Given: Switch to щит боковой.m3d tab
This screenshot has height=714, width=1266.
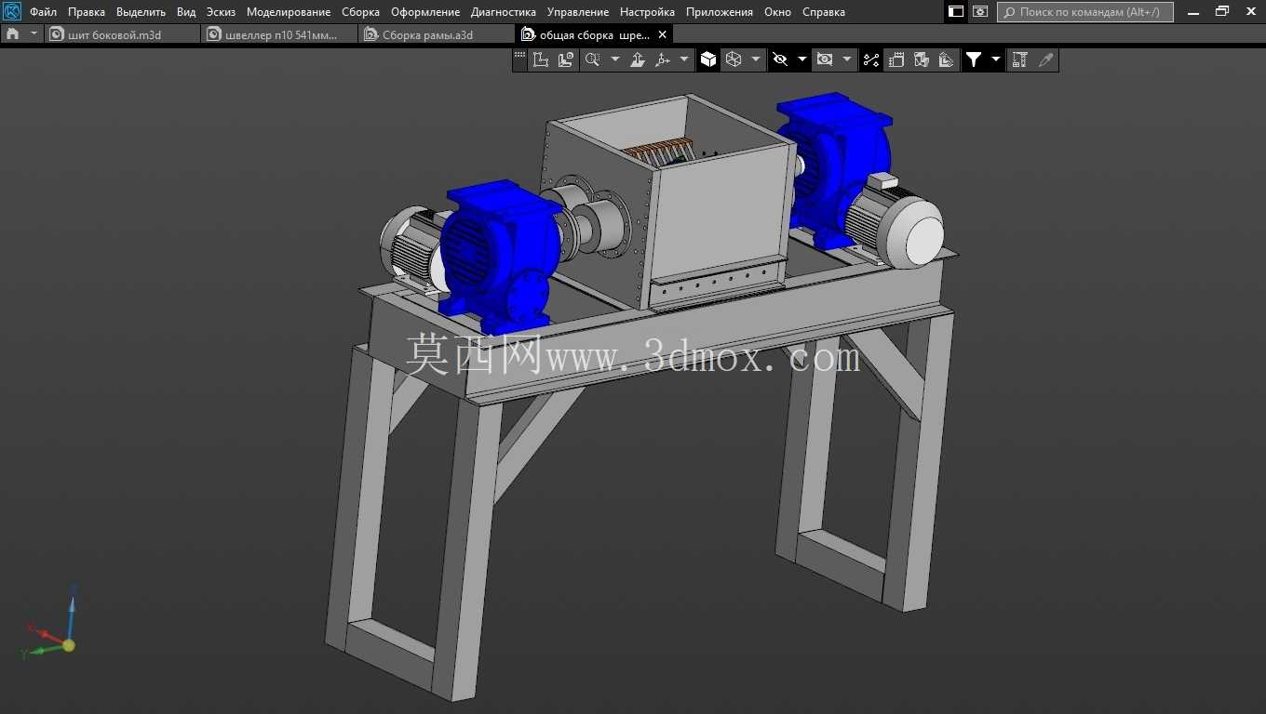Looking at the screenshot, I should [x=121, y=34].
